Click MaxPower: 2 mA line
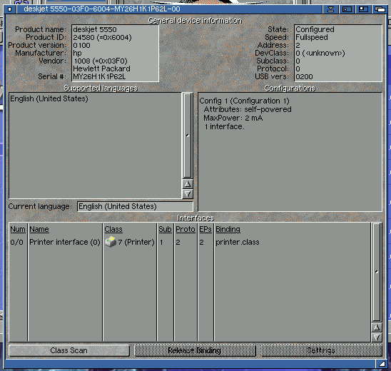 (x=233, y=118)
